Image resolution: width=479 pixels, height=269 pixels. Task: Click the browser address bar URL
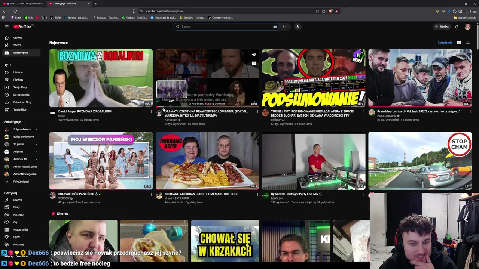(164, 11)
